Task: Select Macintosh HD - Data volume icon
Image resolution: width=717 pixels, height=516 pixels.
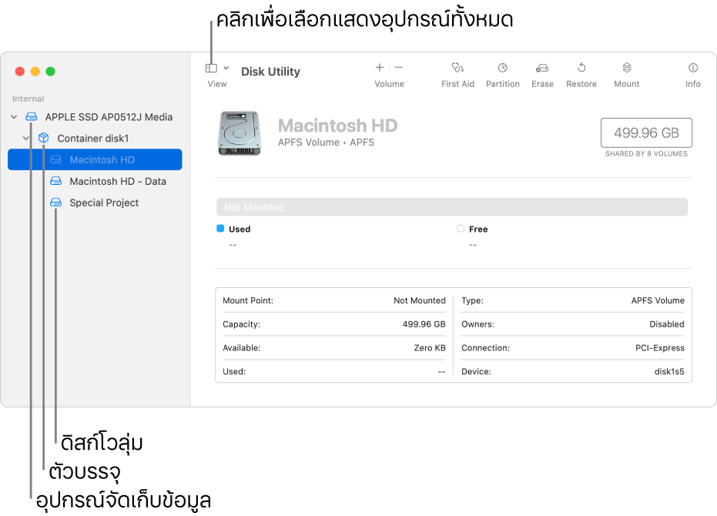Action: pos(55,181)
